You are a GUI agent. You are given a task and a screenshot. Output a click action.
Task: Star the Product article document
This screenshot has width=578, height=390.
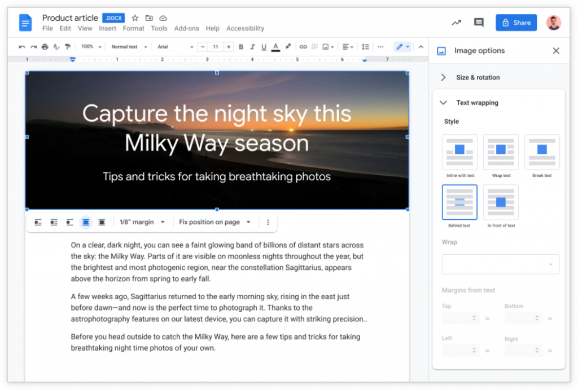coord(135,17)
